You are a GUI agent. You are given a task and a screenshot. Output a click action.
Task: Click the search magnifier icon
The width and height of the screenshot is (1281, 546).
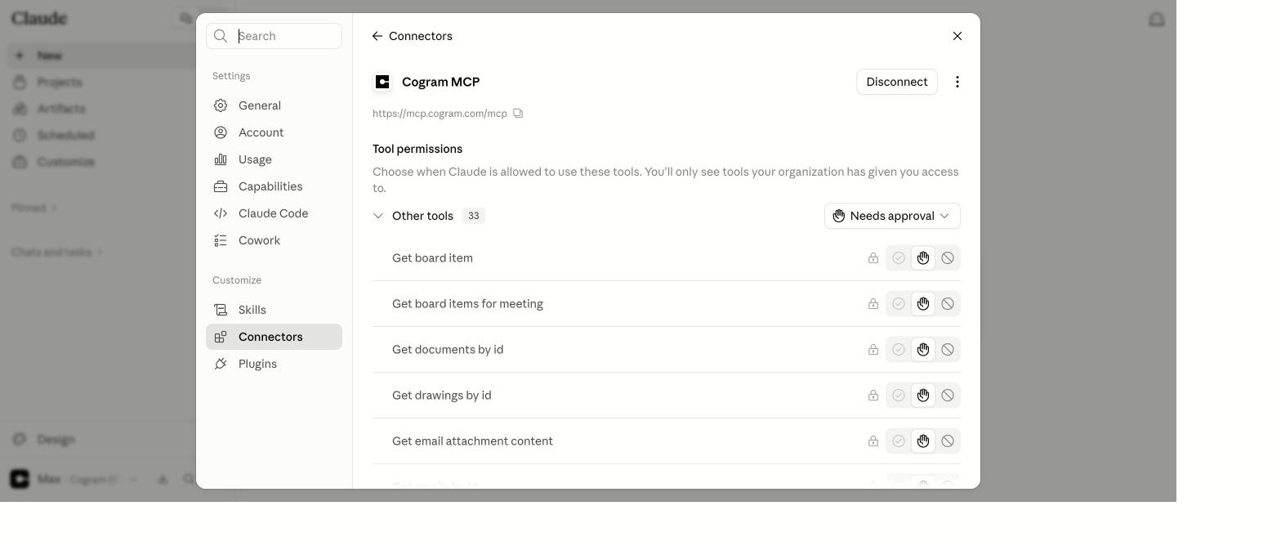[221, 36]
